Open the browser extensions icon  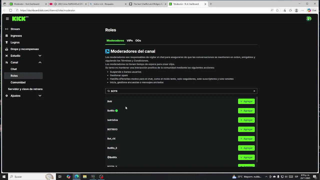pos(284,10)
